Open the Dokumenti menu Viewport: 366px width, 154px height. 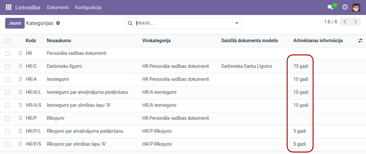tap(57, 7)
